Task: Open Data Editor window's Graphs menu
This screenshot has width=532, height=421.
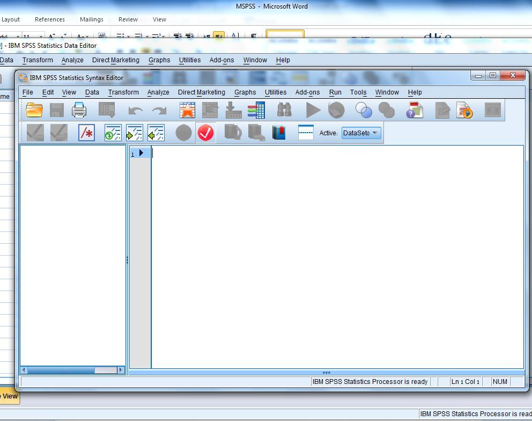Action: tap(159, 60)
